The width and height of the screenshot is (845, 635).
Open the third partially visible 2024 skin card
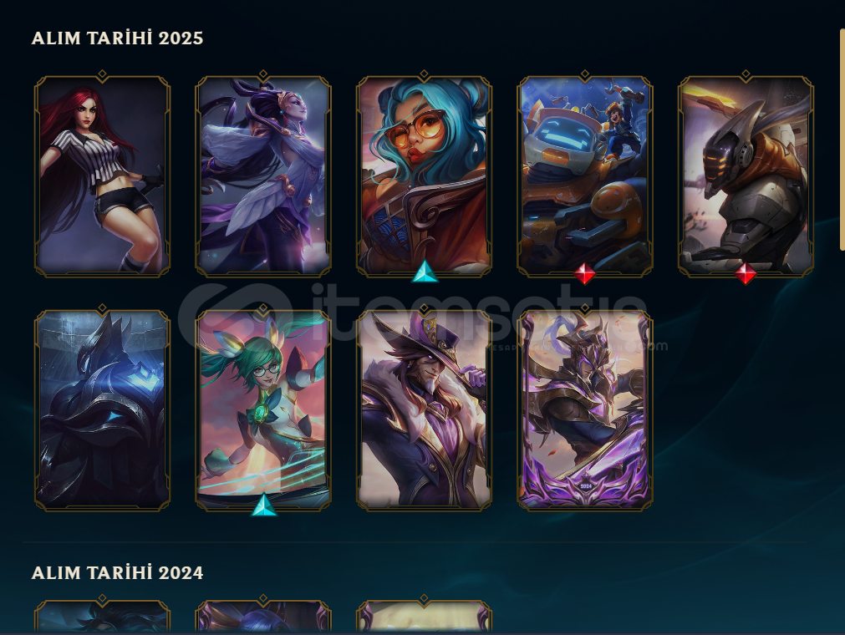[424, 616]
